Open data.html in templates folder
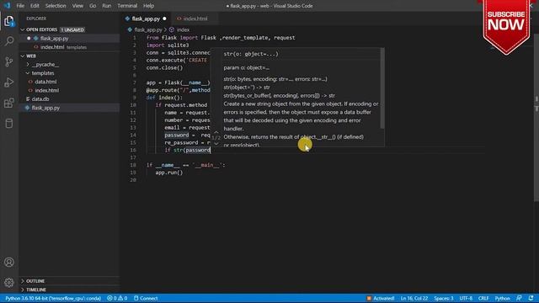The image size is (539, 303). point(45,82)
